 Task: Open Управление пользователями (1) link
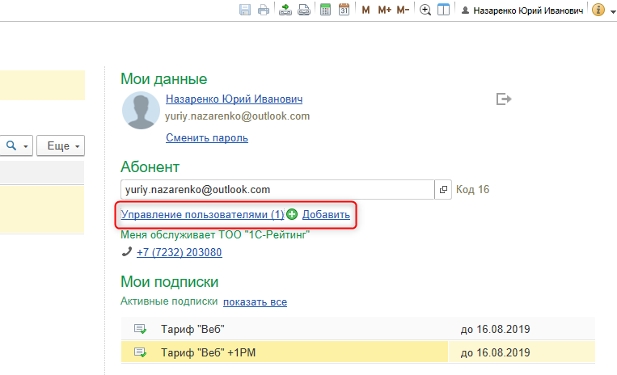[202, 215]
